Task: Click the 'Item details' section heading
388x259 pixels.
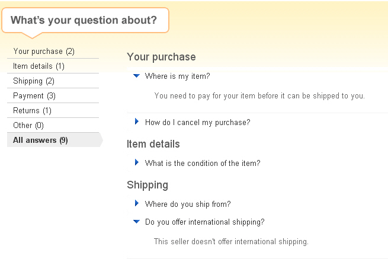Action: (x=153, y=144)
